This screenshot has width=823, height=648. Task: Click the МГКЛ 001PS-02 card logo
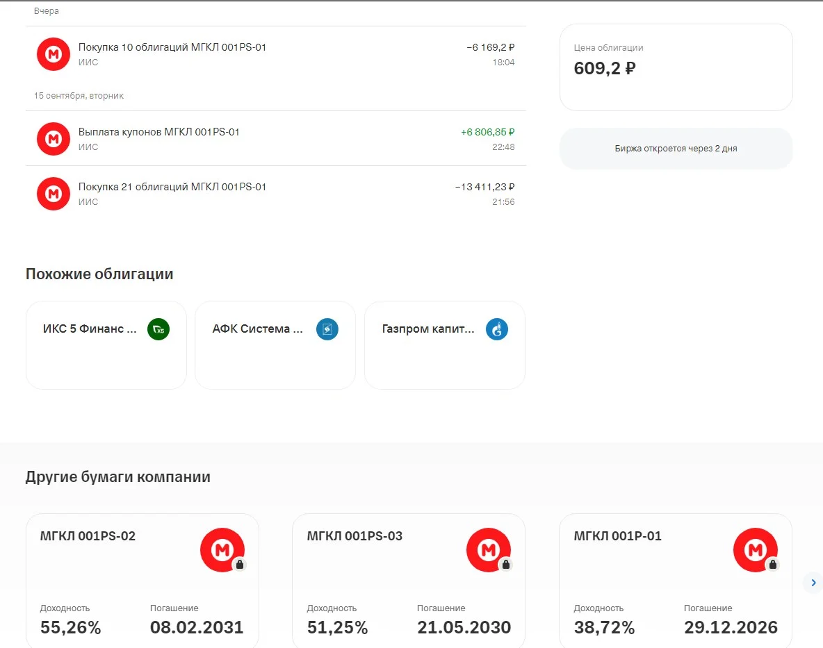[222, 549]
